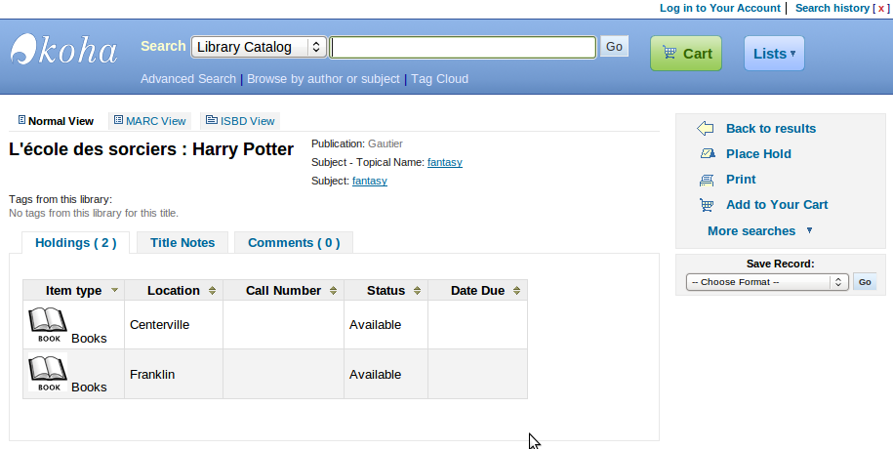Click the book icon in the Franklin row
This screenshot has height=449, width=893.
pyautogui.click(x=48, y=375)
